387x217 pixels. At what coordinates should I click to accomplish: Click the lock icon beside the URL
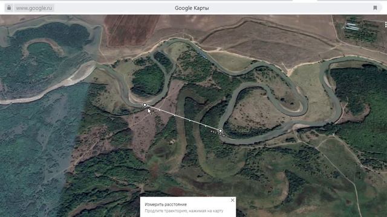coord(9,8)
